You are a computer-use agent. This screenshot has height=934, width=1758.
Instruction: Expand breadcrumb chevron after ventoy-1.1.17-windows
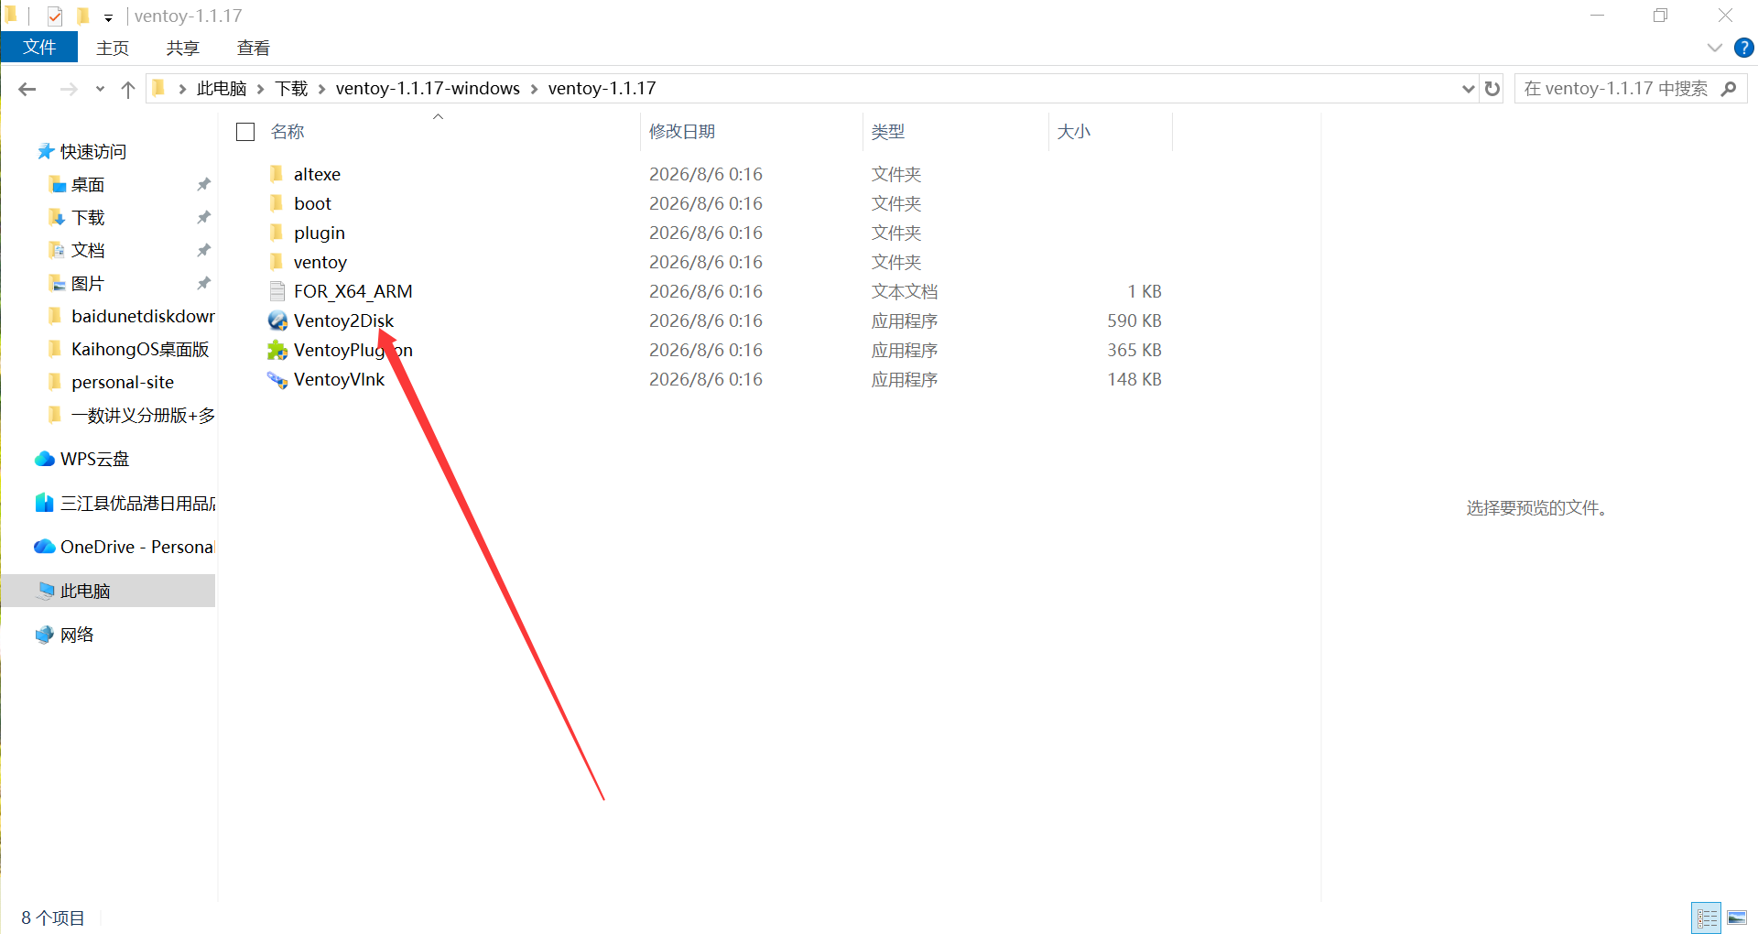(534, 89)
